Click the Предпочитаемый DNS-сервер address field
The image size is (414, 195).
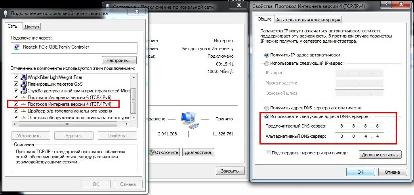tap(359, 126)
